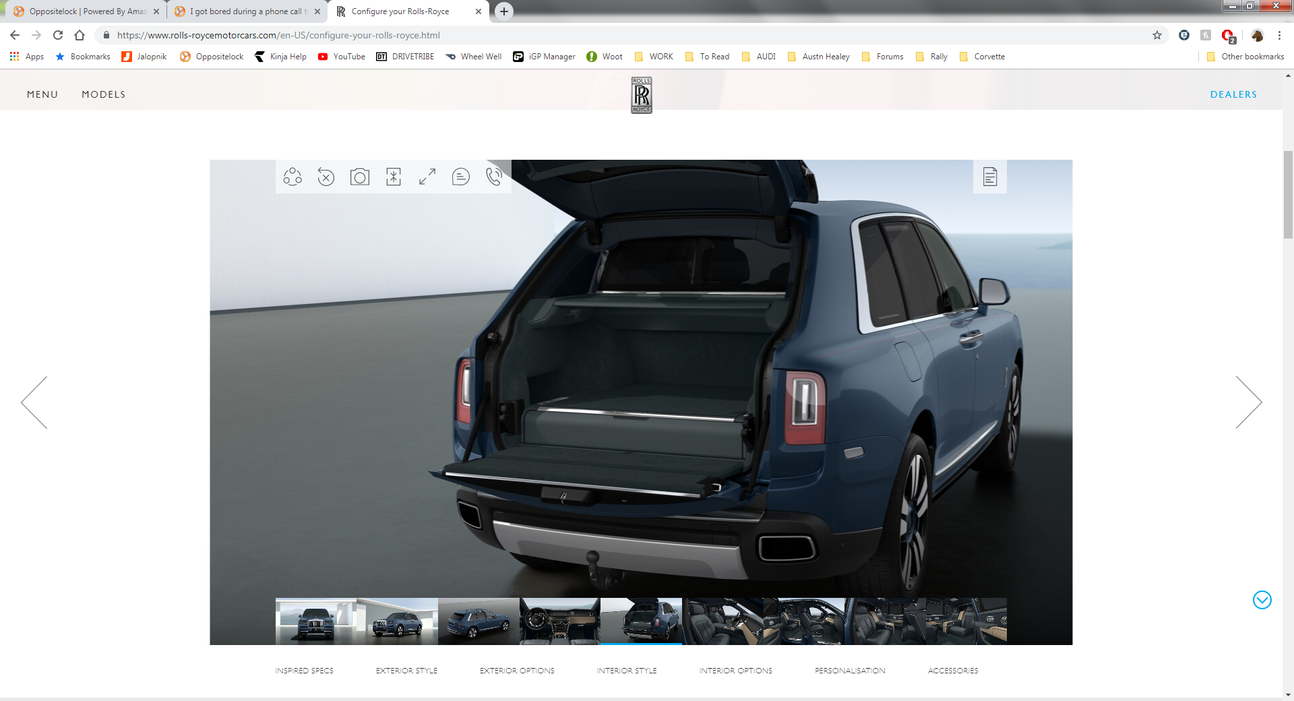This screenshot has height=701, width=1294.
Task: Expand the Rally bookmarks folder
Action: (932, 57)
